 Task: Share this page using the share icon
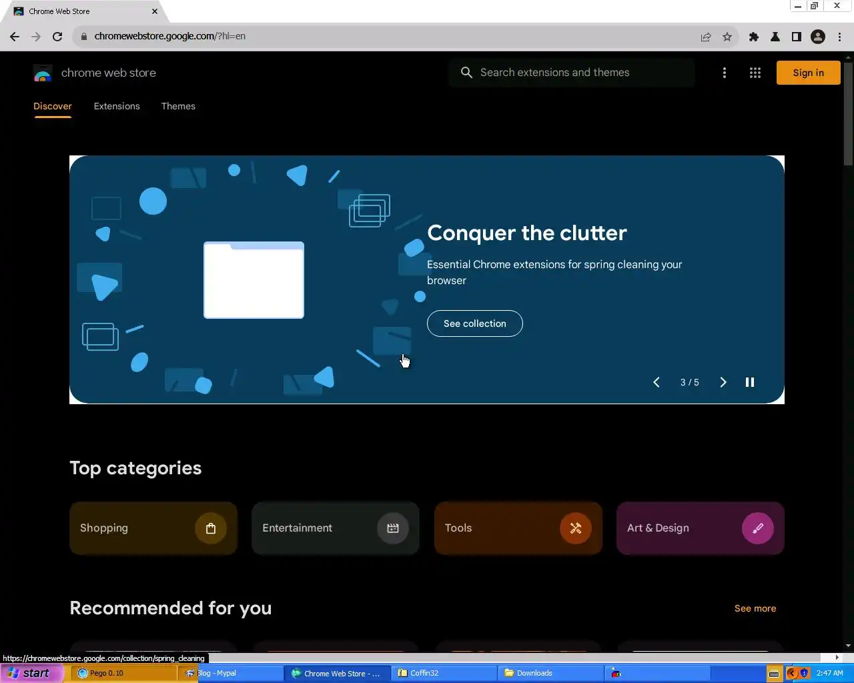point(706,37)
